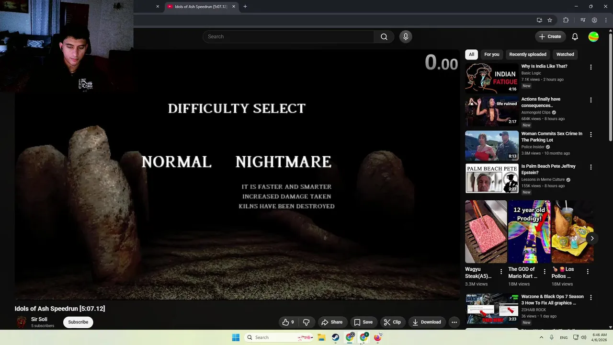The width and height of the screenshot is (613, 345).
Task: Open YouTube notifications bell
Action: click(x=575, y=36)
